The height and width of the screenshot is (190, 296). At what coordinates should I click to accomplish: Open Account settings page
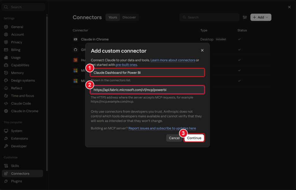23,34
